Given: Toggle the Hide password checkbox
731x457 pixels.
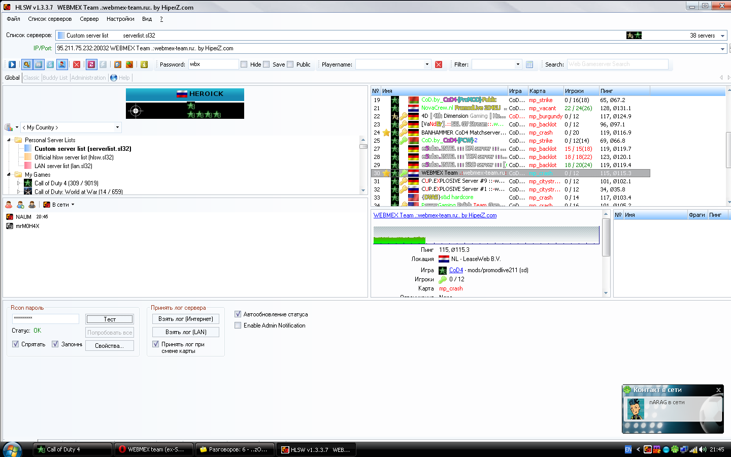Looking at the screenshot, I should 244,64.
